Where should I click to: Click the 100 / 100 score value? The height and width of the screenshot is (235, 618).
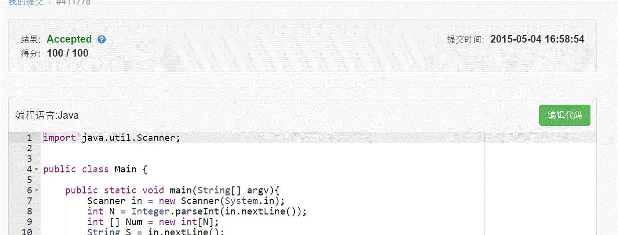click(x=68, y=53)
